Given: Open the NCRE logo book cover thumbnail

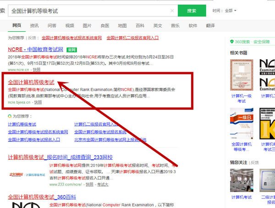Looking at the screenshot, I should 267,75.
